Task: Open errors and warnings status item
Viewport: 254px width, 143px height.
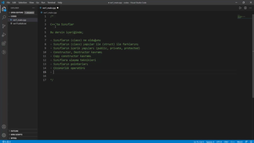Action: [x=6, y=142]
